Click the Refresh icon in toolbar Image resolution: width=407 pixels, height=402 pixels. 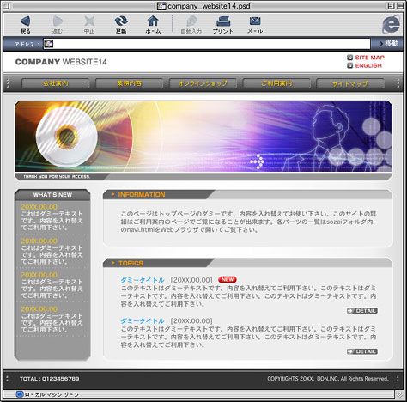(x=121, y=21)
